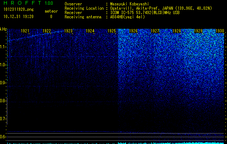
Task: Click the meteor count label
Action: [x=51, y=11]
